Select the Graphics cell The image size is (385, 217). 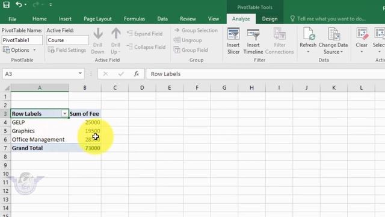point(40,131)
